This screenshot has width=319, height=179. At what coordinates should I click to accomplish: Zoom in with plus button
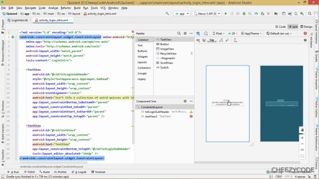[x=302, y=138]
